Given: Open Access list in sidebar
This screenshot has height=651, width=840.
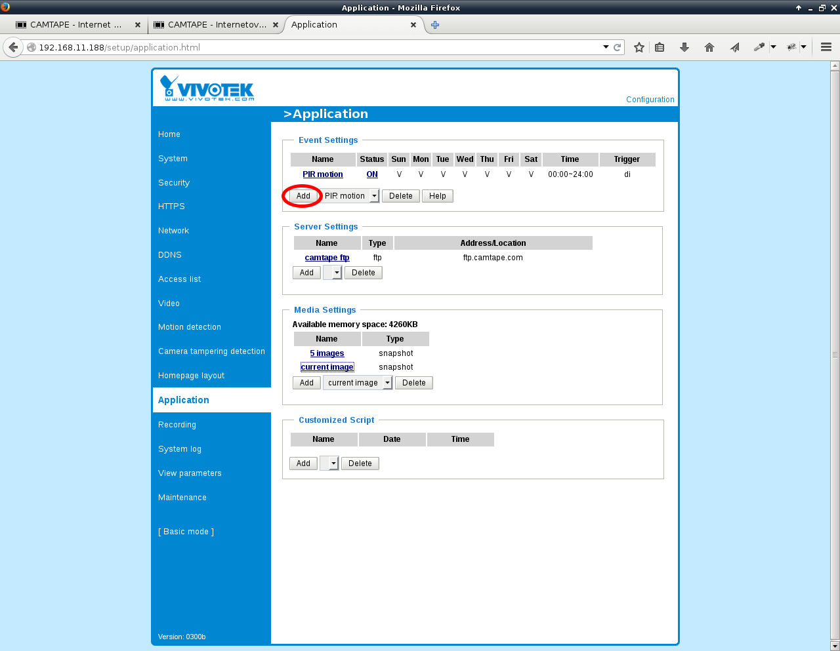Looking at the screenshot, I should tap(180, 279).
